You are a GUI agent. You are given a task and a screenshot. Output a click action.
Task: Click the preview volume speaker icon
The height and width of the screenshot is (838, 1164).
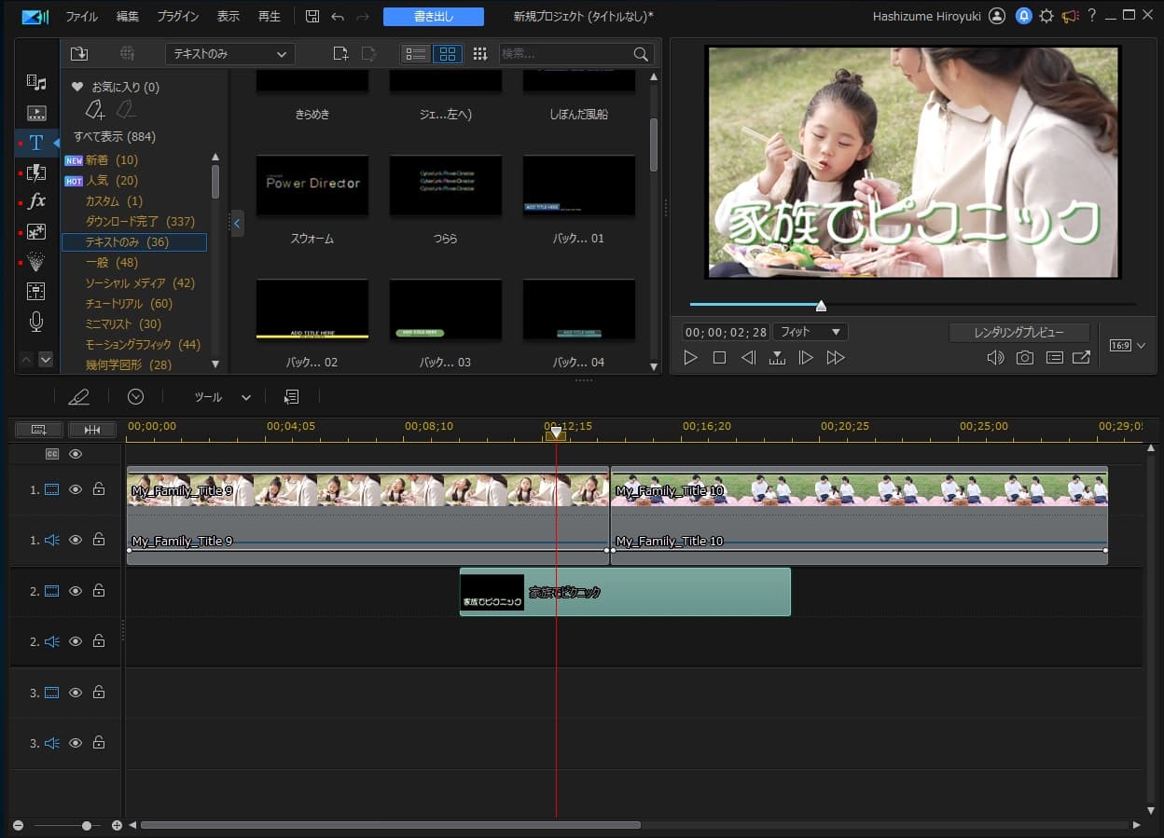(x=995, y=358)
